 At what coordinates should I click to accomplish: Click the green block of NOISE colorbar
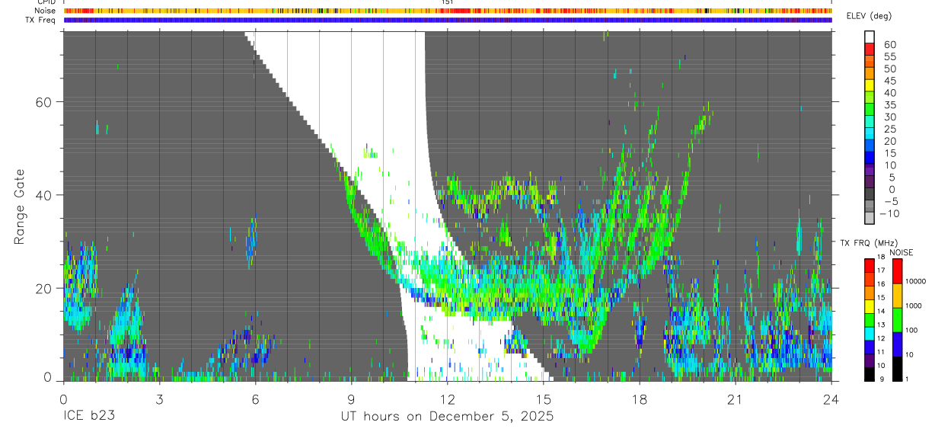898,320
